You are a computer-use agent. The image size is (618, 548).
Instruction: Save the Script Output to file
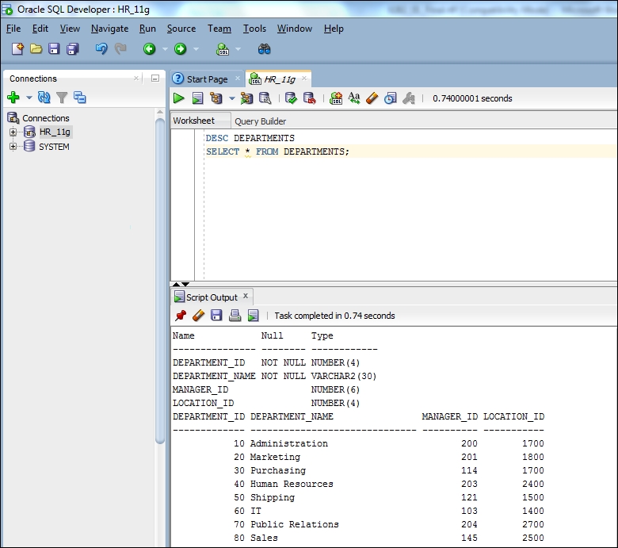(216, 316)
